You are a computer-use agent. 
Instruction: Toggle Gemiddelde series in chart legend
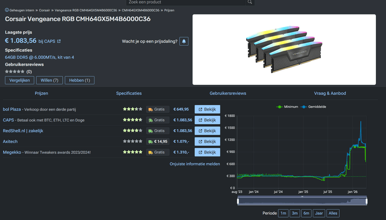tap(314, 107)
